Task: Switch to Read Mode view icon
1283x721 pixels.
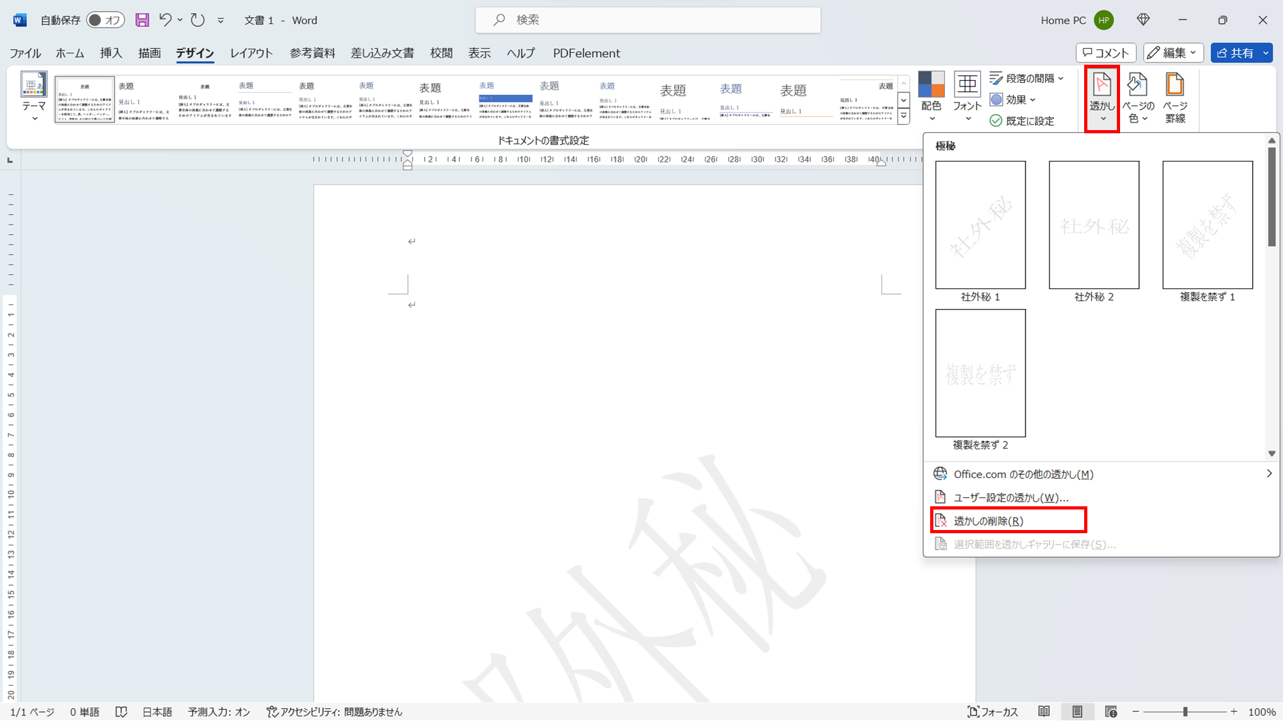Action: point(1044,712)
